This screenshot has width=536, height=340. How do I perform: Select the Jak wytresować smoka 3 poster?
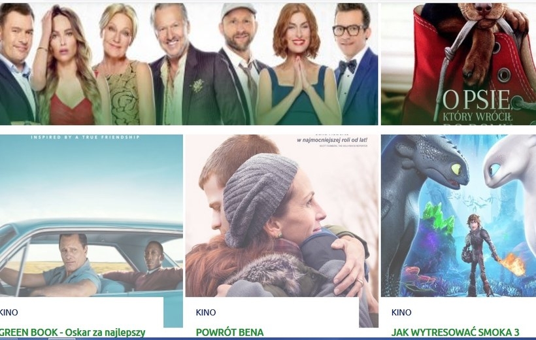[458, 216]
